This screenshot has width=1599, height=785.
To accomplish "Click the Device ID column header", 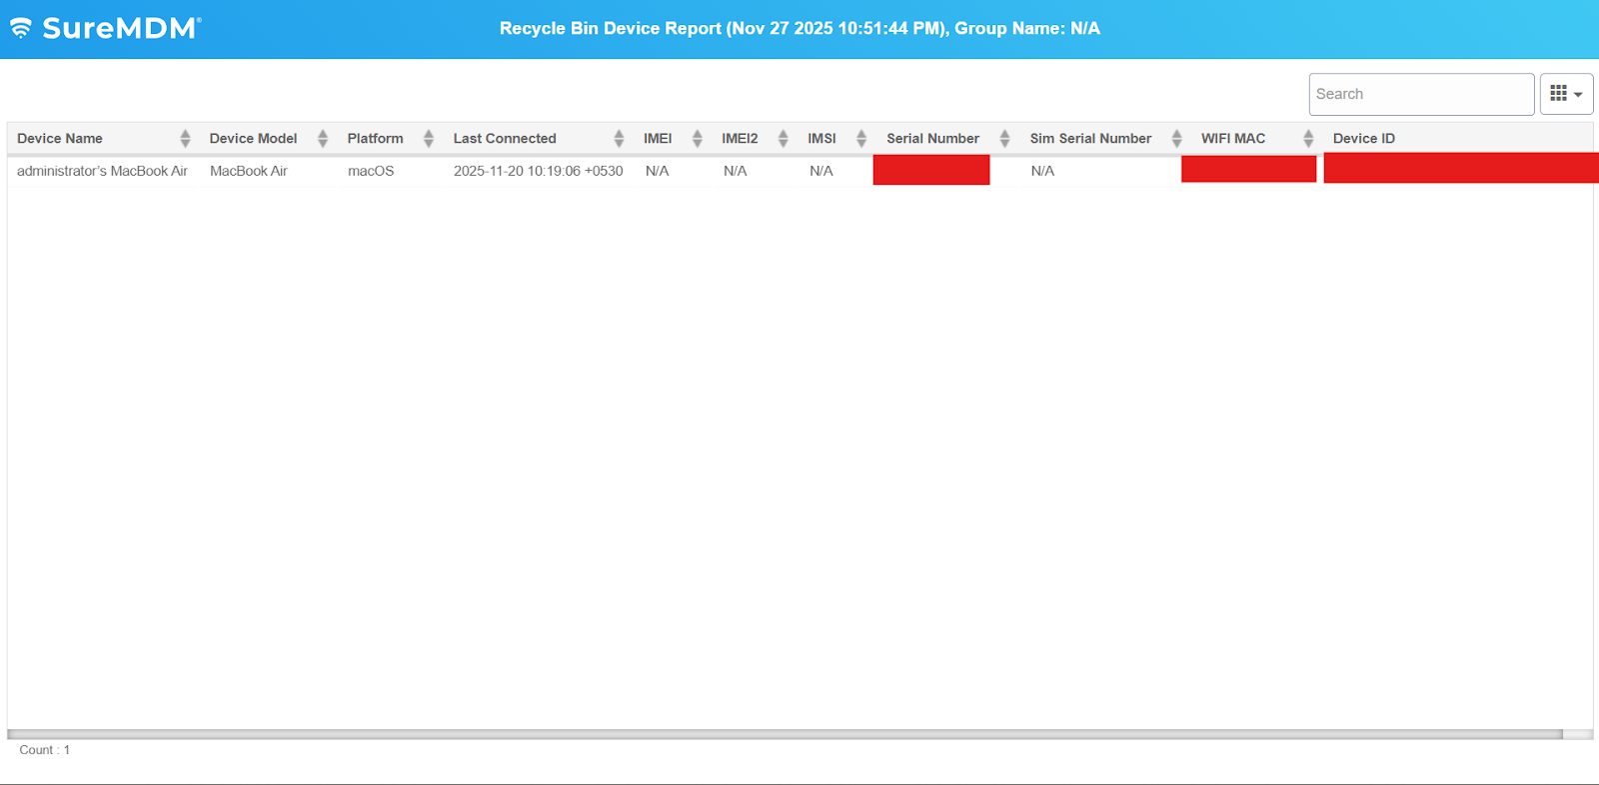I will [1363, 139].
